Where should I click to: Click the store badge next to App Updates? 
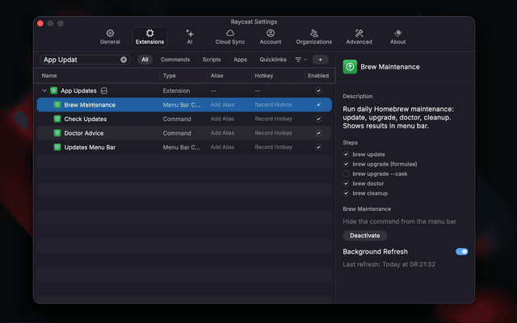click(104, 90)
